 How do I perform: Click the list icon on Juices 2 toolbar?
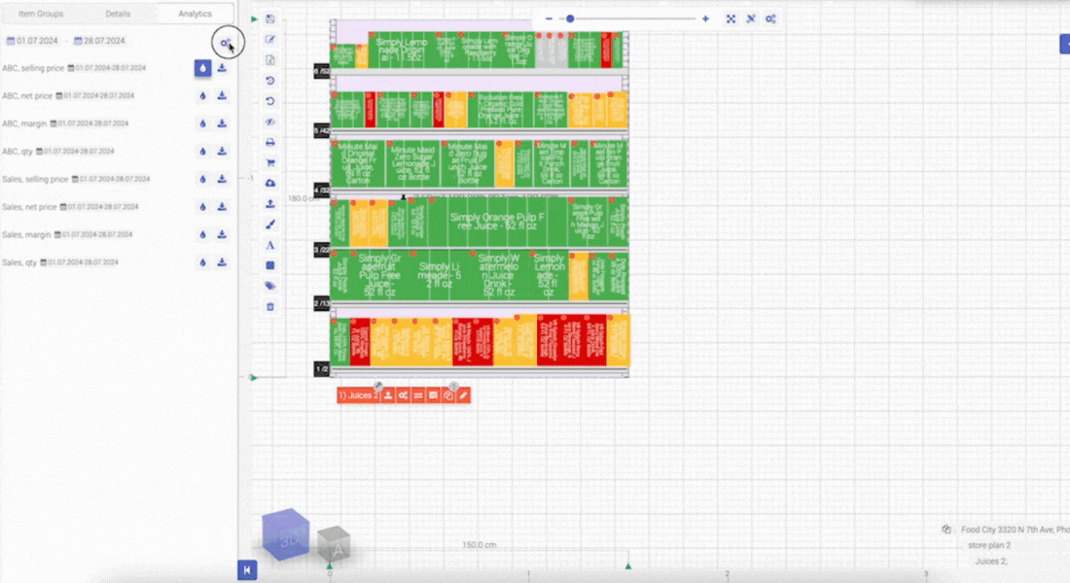coord(433,395)
